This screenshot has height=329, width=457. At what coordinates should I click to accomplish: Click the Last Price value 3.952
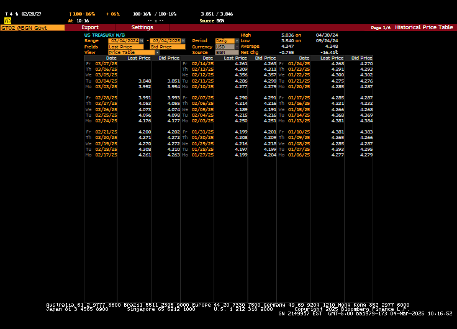(145, 86)
